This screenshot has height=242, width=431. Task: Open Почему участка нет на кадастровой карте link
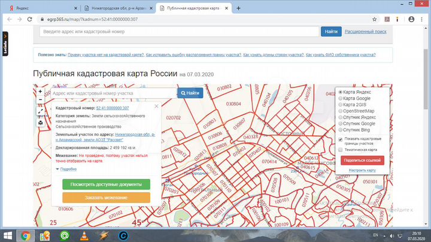point(106,55)
